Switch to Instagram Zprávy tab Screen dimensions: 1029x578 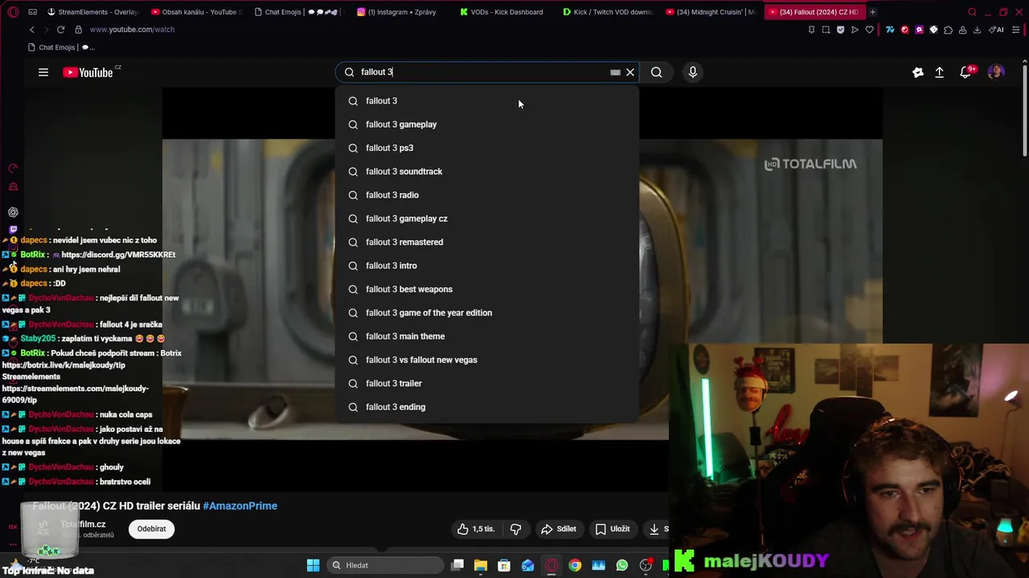click(401, 12)
